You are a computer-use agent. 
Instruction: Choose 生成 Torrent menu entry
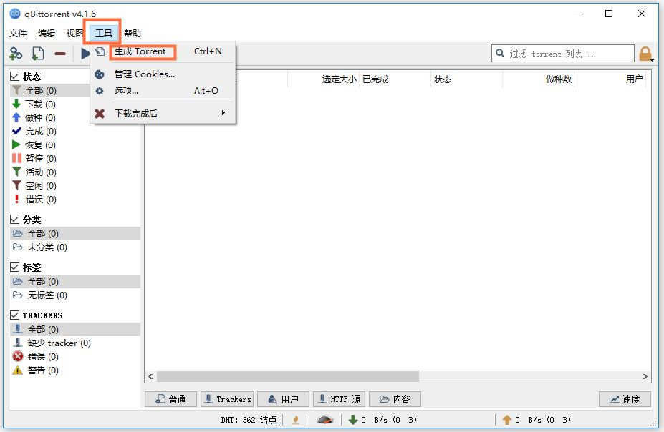click(x=163, y=51)
